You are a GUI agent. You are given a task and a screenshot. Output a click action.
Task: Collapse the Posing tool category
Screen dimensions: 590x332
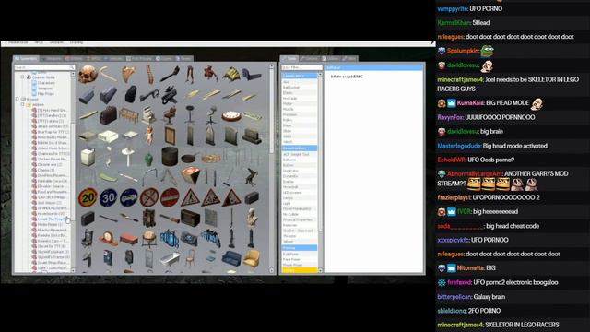(300, 248)
